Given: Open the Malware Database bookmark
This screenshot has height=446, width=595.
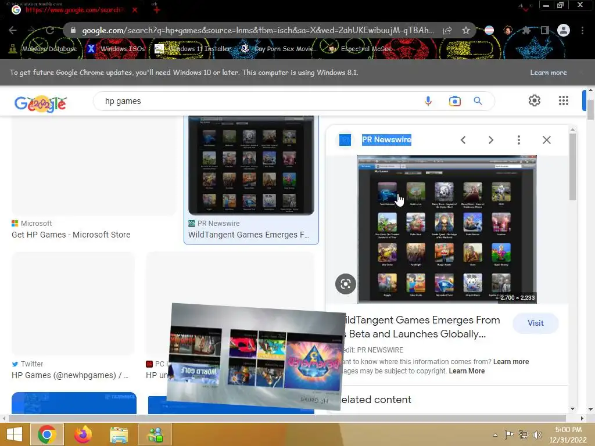Looking at the screenshot, I should 43,49.
